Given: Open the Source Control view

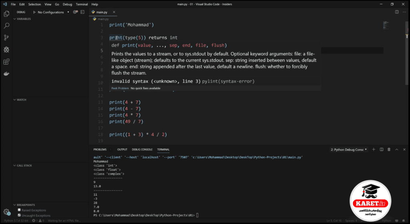Looking at the screenshot, I should (x=6, y=37).
